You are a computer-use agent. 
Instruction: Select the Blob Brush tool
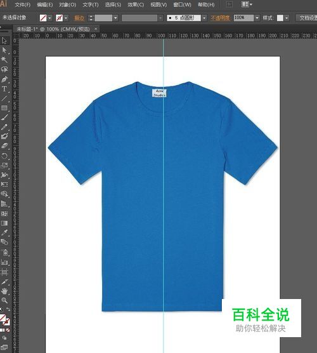[4, 137]
